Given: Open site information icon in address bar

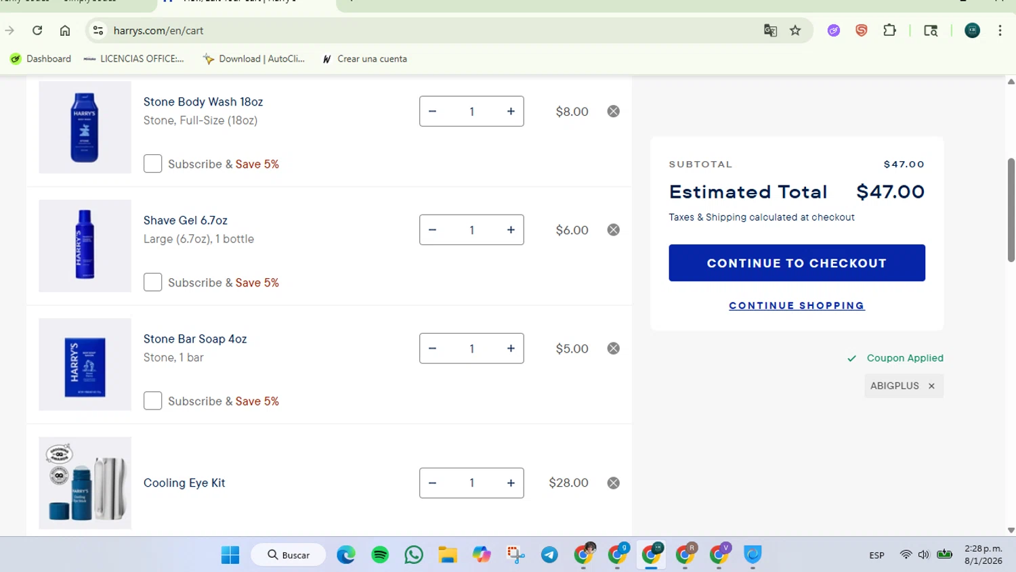Looking at the screenshot, I should [98, 30].
